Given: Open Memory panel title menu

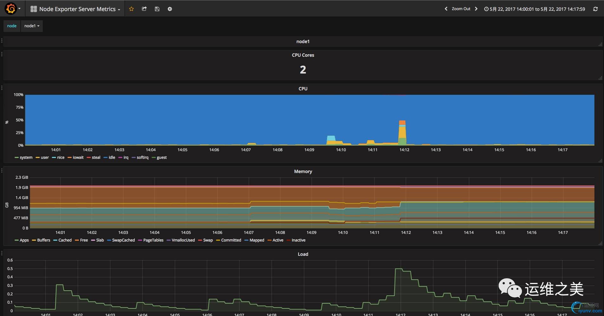Looking at the screenshot, I should pyautogui.click(x=303, y=171).
